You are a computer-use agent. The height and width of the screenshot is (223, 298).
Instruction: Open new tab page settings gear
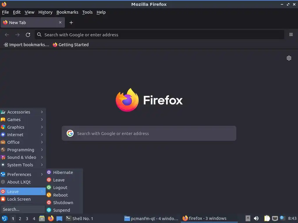point(289,58)
